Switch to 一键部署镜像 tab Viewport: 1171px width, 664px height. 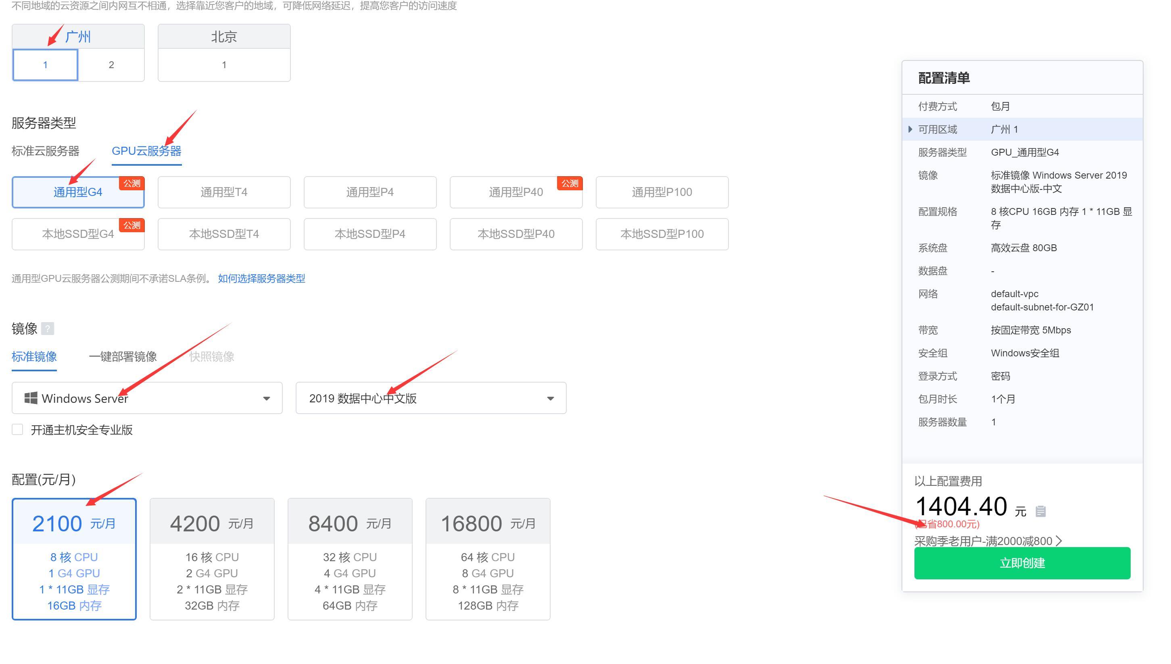coord(123,357)
